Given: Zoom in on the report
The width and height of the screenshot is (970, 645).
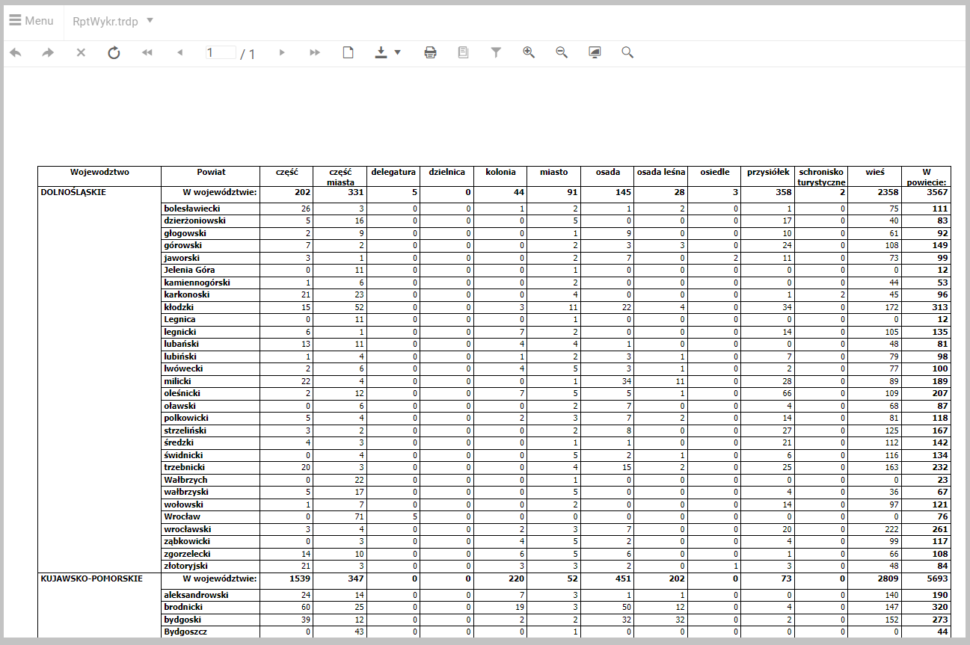Looking at the screenshot, I should pyautogui.click(x=529, y=52).
